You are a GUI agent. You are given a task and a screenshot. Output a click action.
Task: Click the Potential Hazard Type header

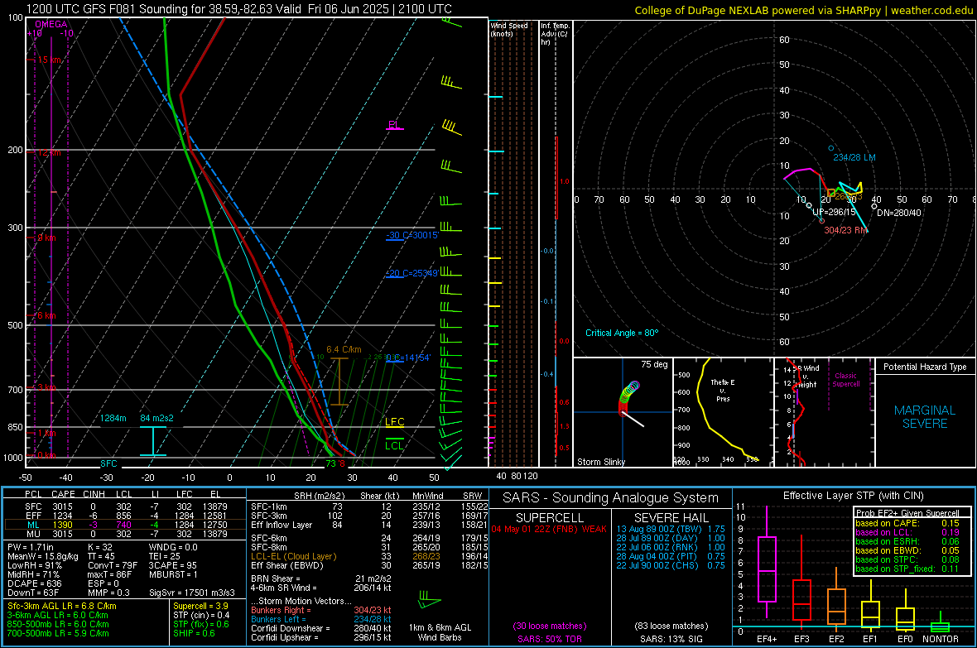click(925, 367)
